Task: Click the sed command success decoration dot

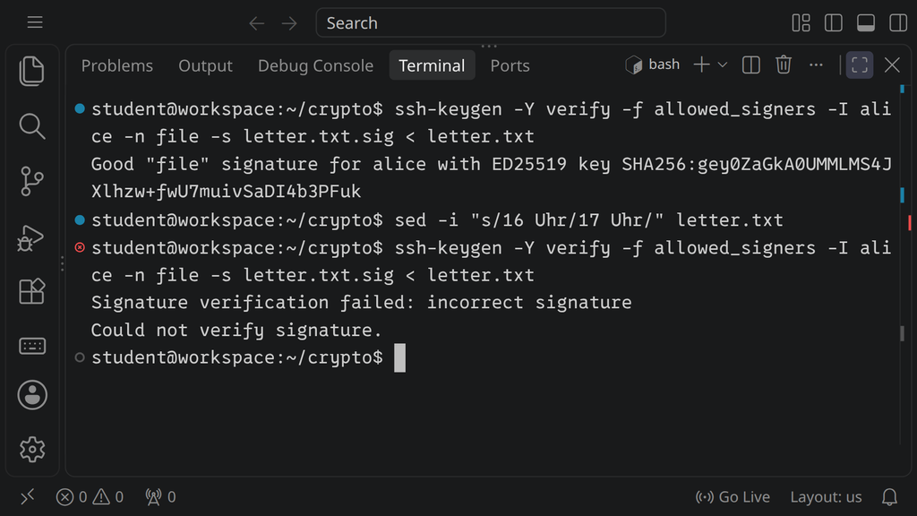Action: coord(80,220)
